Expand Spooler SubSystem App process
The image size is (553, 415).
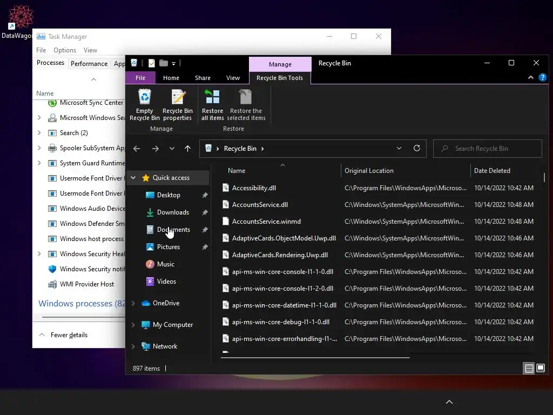[39, 148]
